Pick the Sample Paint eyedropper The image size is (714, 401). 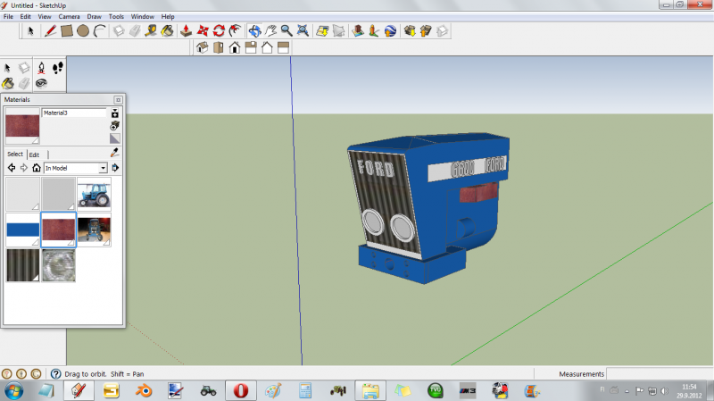[x=115, y=153]
